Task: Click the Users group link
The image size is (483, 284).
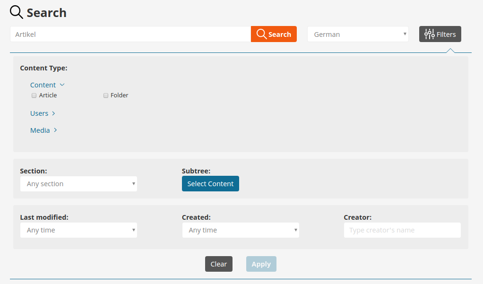Action: click(39, 113)
